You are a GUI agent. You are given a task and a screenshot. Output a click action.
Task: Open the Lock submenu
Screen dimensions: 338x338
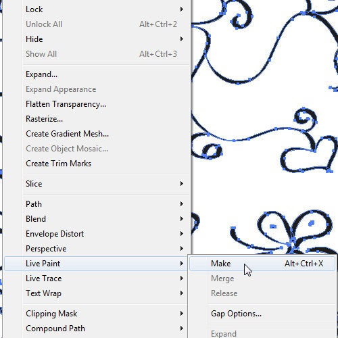[106, 9]
